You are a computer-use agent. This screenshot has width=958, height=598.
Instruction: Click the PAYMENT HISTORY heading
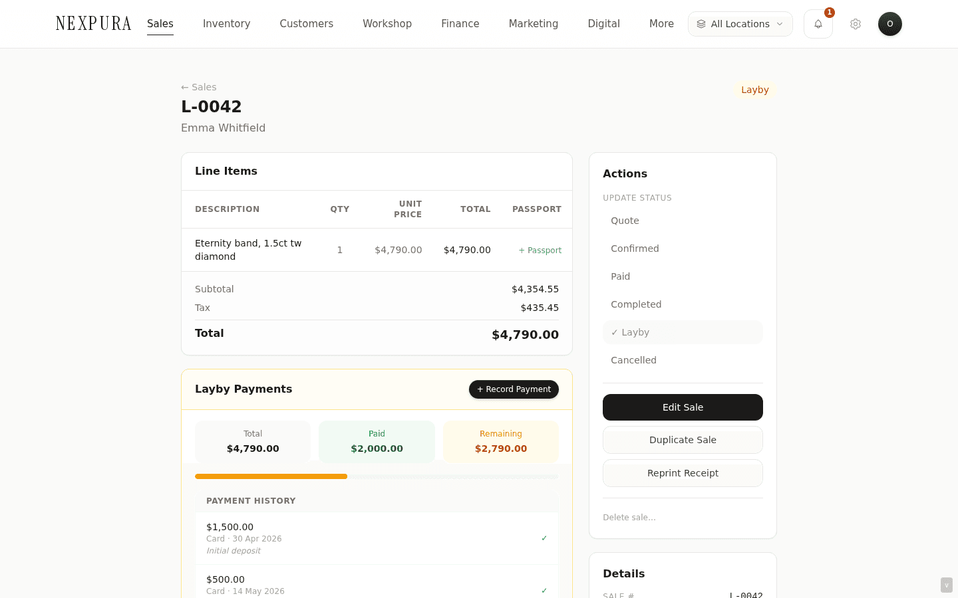click(x=251, y=501)
